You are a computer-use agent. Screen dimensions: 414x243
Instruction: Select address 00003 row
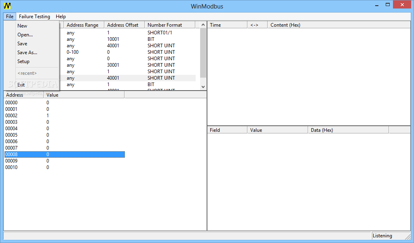(x=65, y=122)
